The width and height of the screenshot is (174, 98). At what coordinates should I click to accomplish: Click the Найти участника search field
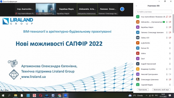[154, 12]
